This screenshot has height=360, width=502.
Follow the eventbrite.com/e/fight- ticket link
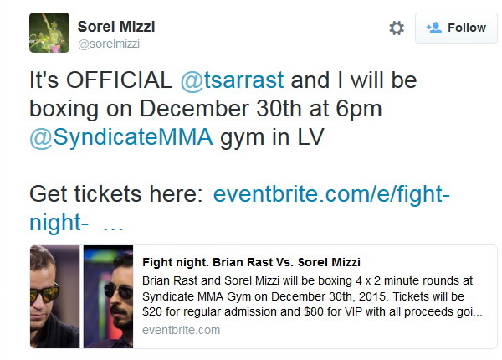[x=331, y=194]
